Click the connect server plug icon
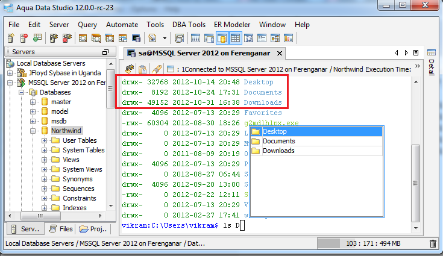The image size is (443, 256). click(x=54, y=38)
